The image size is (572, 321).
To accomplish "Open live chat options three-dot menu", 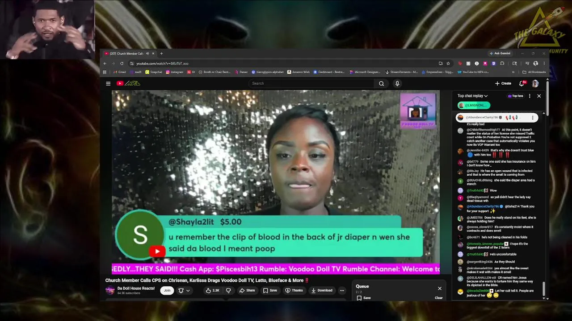I will point(530,96).
